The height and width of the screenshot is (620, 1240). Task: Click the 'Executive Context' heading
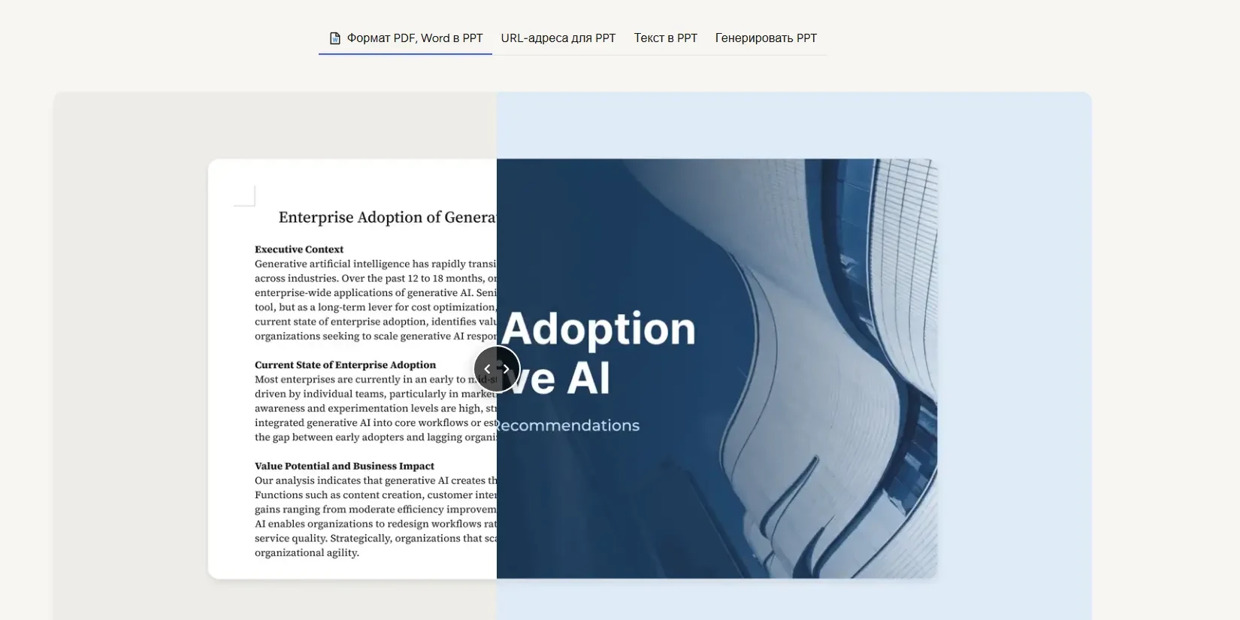[299, 250]
